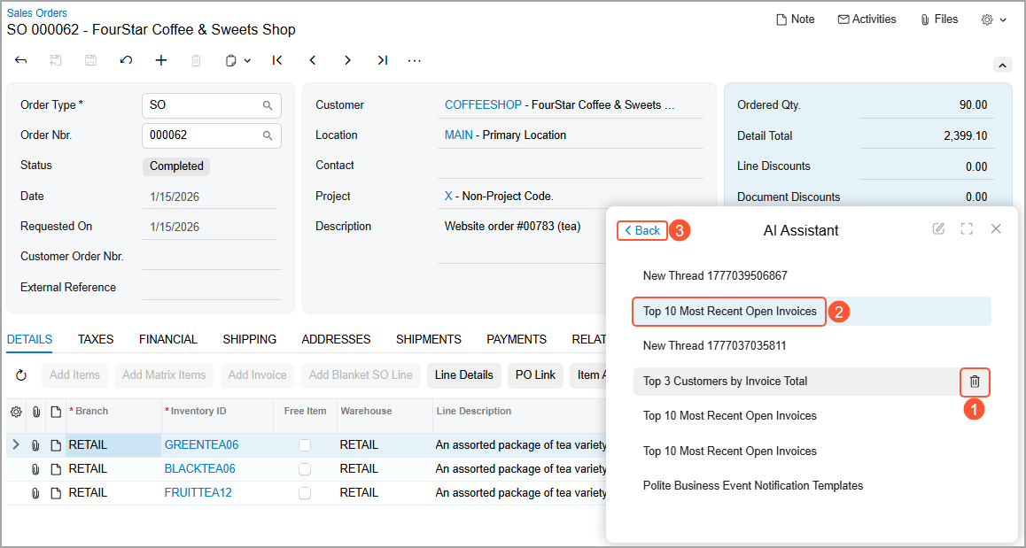This screenshot has width=1026, height=548.
Task: Open the gear tools dropdown
Action: 993,19
